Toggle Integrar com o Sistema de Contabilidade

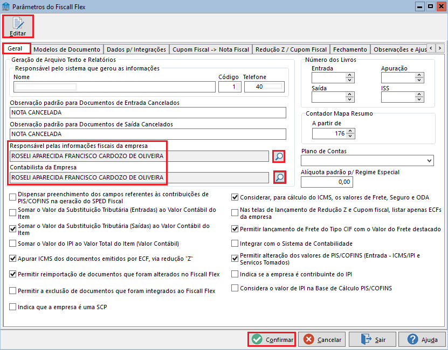[x=235, y=244]
